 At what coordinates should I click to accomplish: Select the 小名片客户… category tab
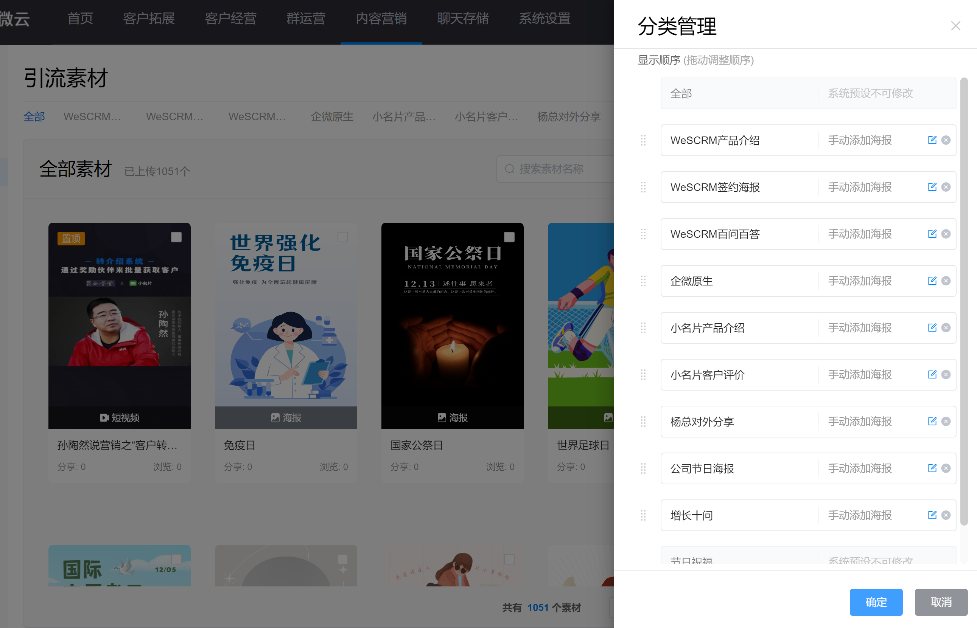(x=486, y=116)
